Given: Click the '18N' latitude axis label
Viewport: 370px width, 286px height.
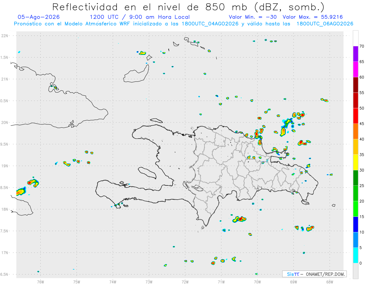Looking at the screenshot, I should coord(5,209).
